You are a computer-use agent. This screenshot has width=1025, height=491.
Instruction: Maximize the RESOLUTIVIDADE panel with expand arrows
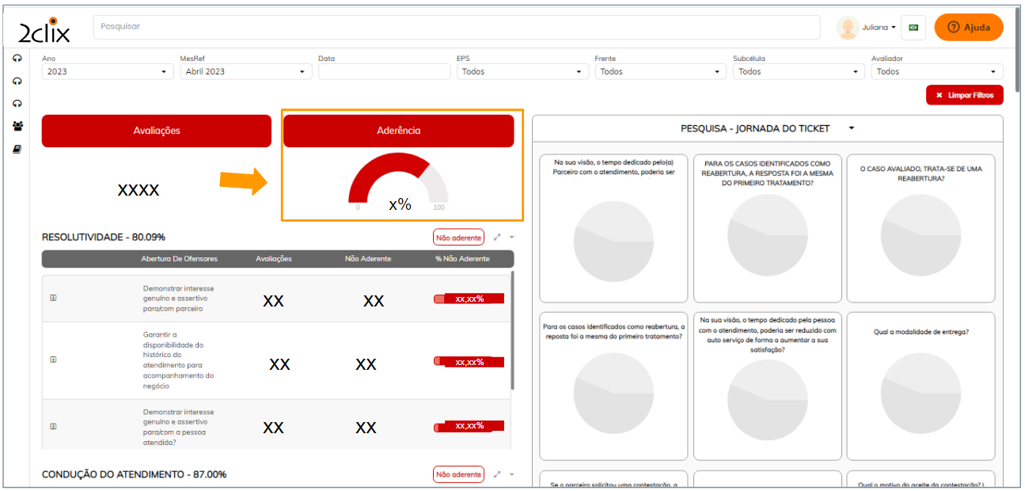click(x=498, y=237)
